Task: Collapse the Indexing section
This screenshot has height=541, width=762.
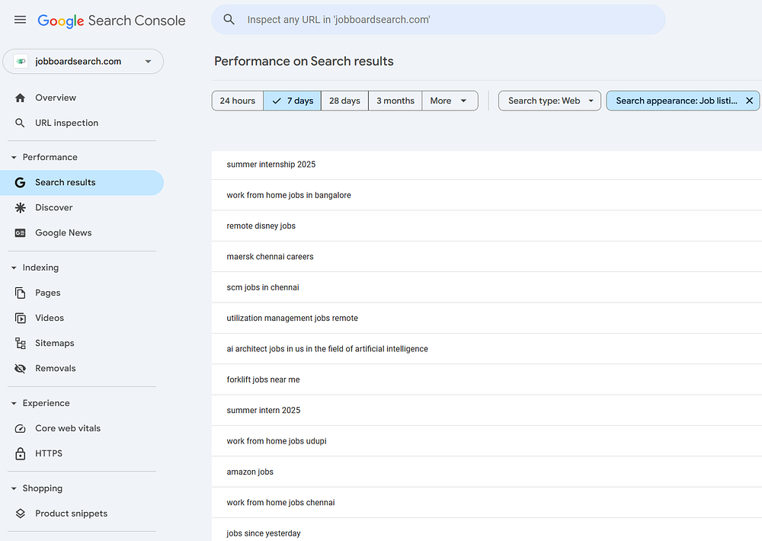Action: click(x=14, y=267)
